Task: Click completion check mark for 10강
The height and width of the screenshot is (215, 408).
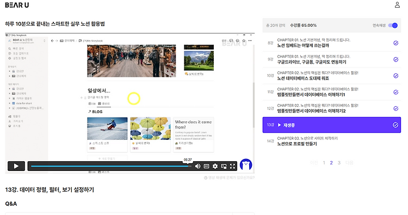Action: pos(395,76)
